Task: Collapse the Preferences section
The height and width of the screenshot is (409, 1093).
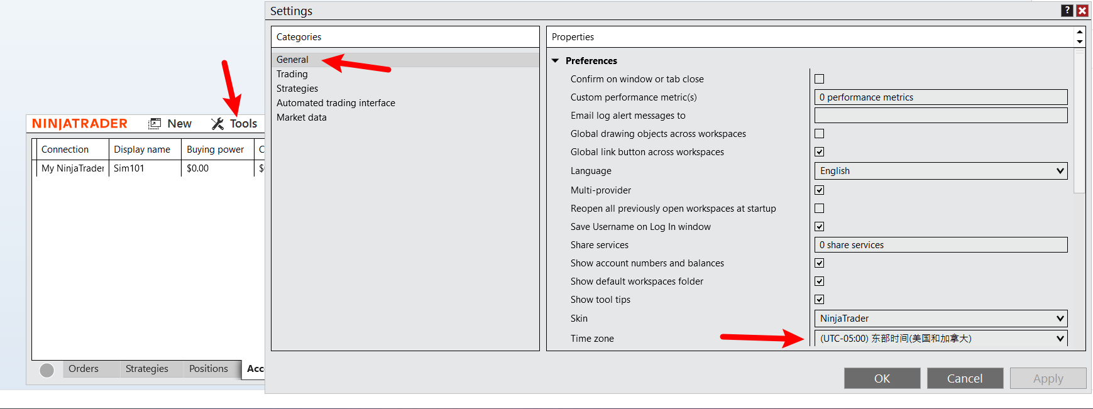Action: 556,61
